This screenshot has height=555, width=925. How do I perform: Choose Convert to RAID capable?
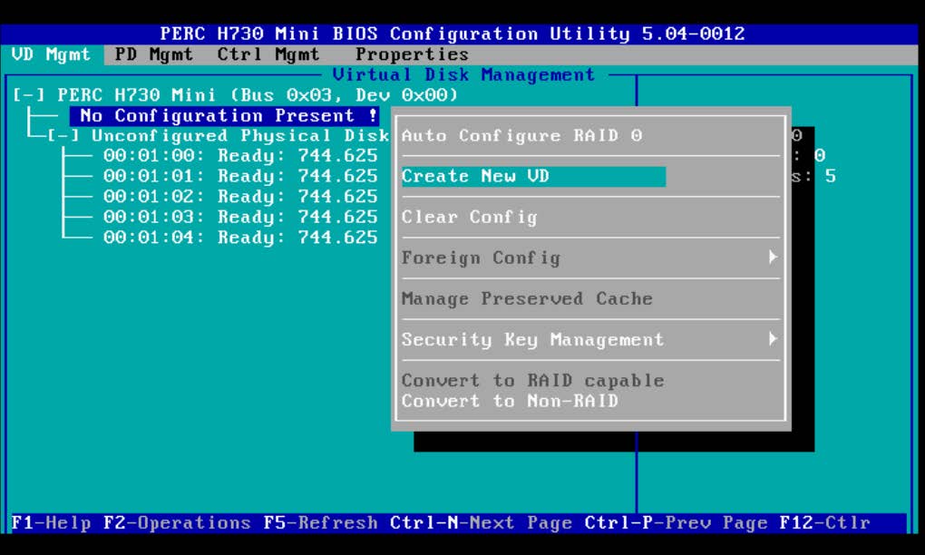533,380
